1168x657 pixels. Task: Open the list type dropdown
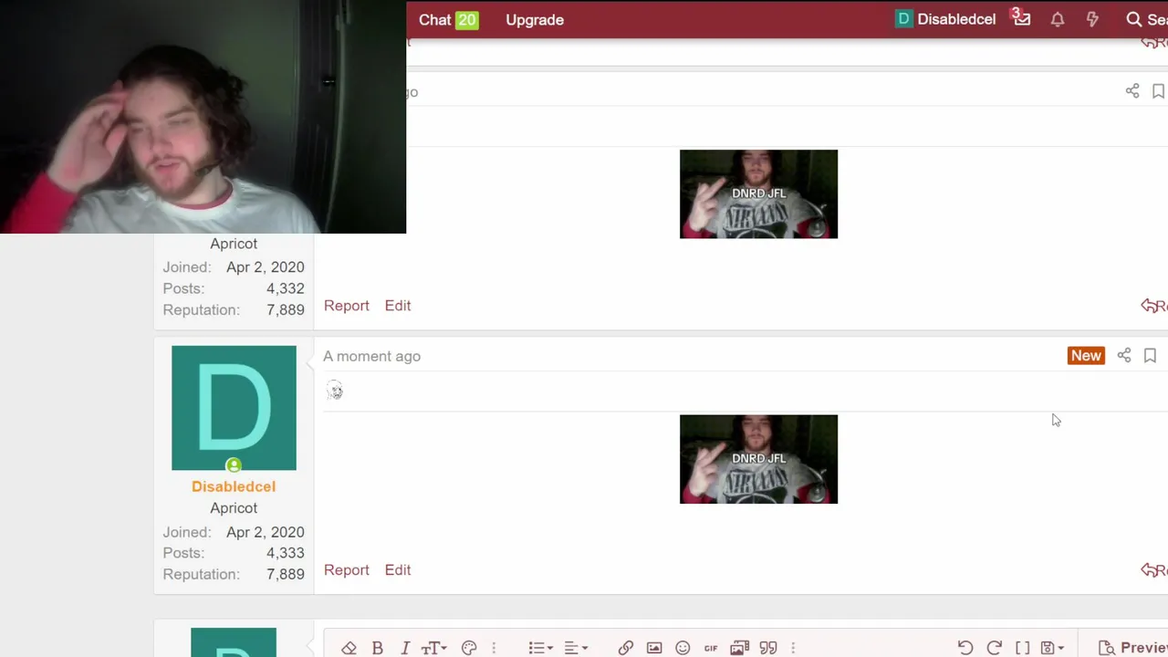(540, 648)
